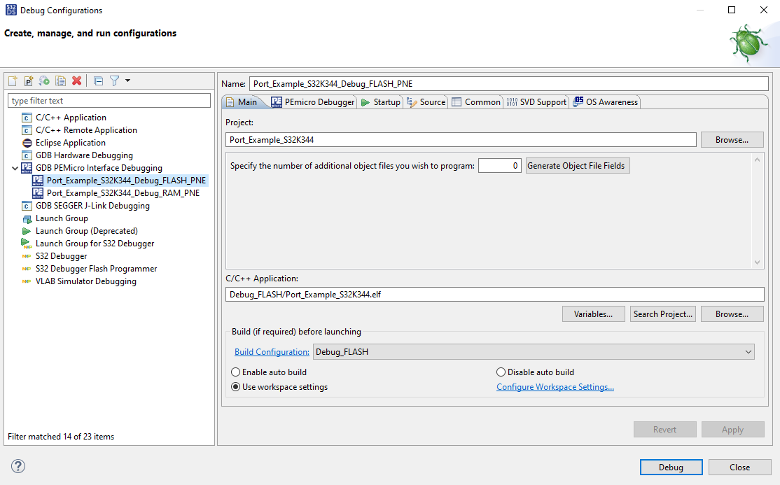Click the type filter text field
Screen dimensions: 780x485
(109, 101)
